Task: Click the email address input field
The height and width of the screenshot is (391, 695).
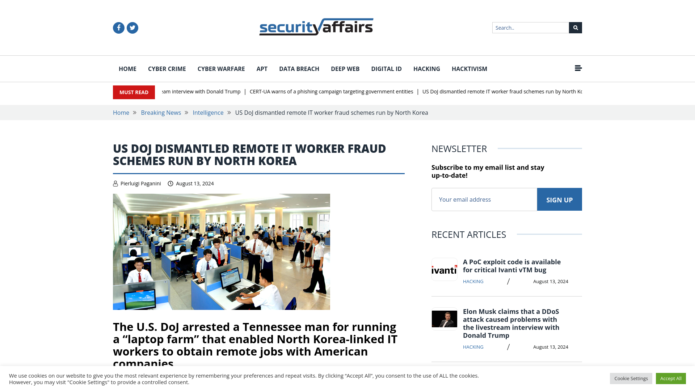Action: (x=484, y=199)
